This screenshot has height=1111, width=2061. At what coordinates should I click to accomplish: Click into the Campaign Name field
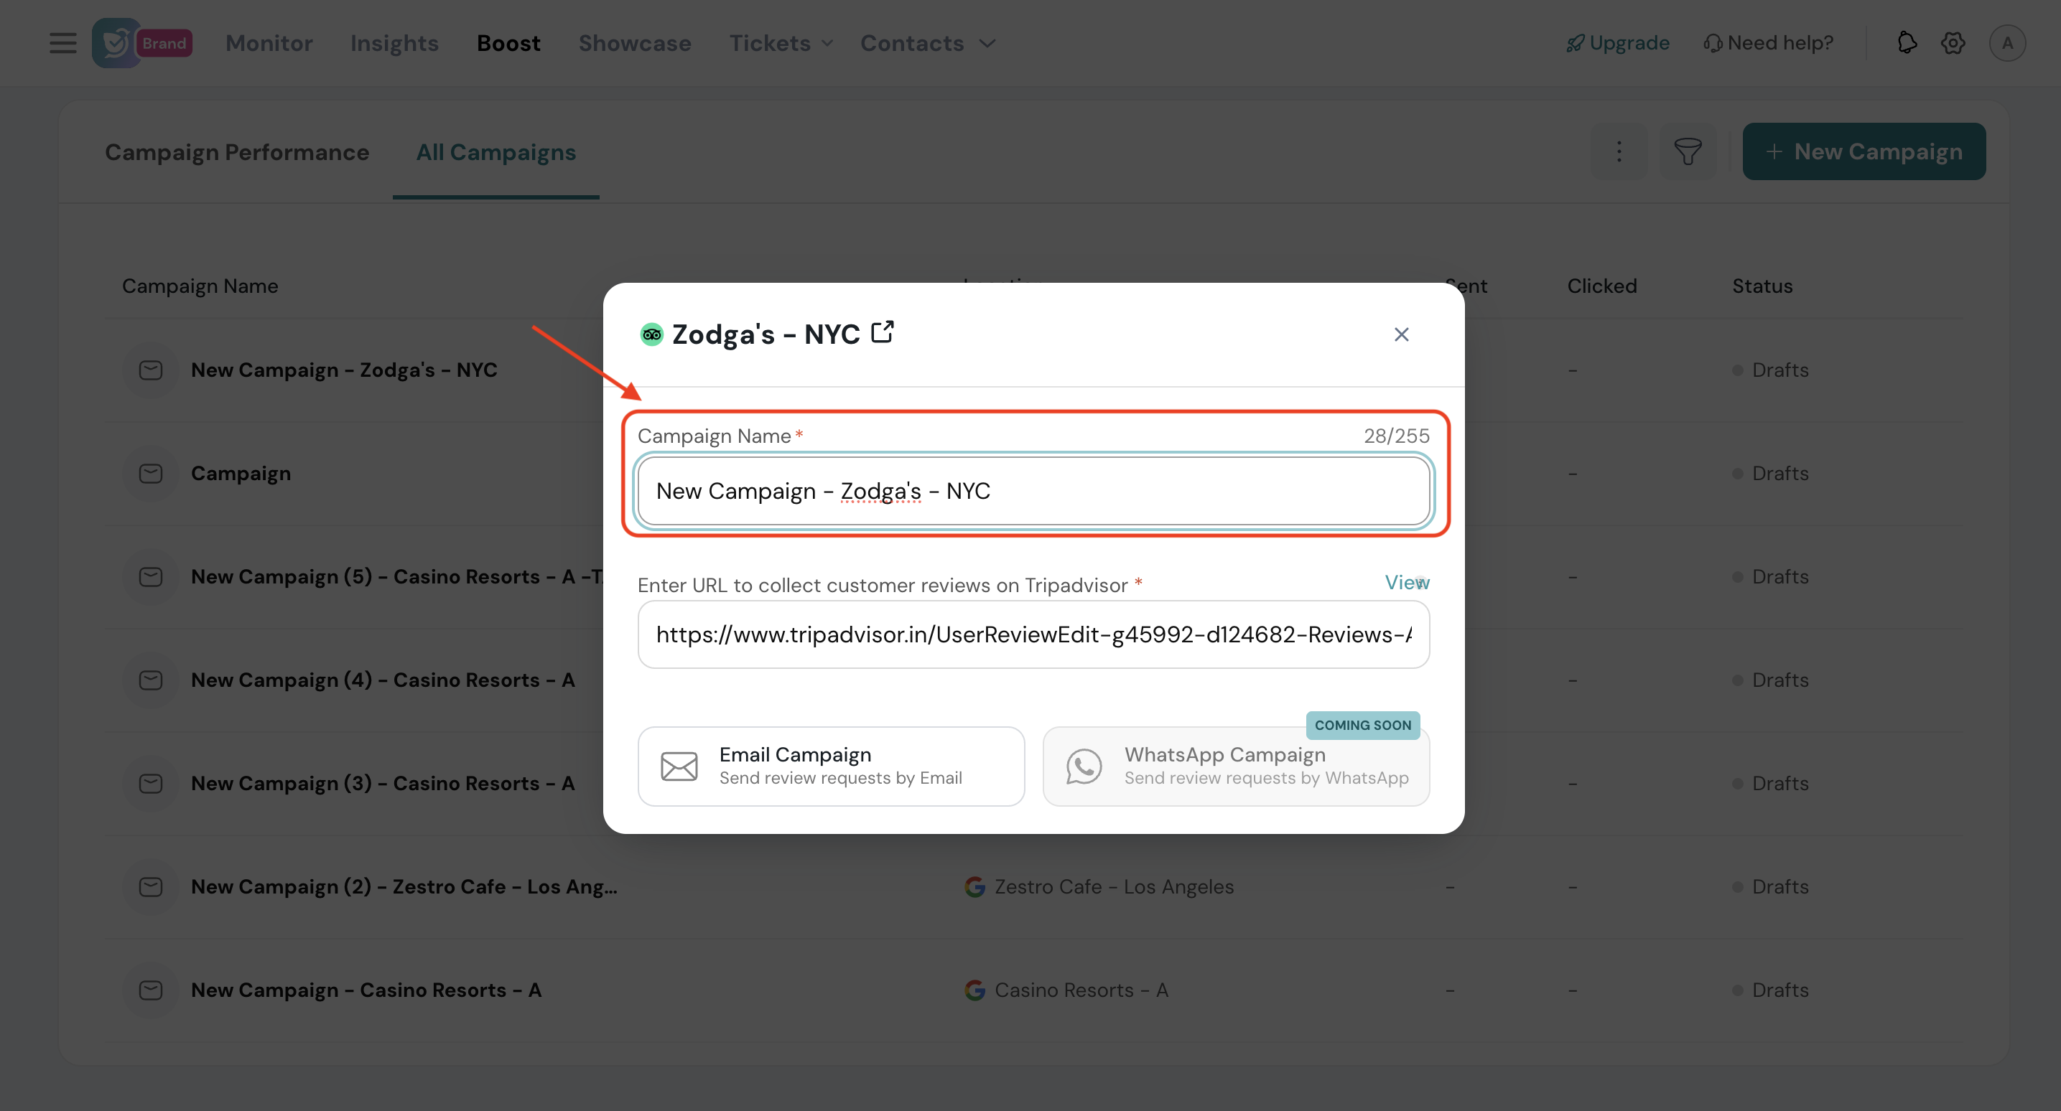pyautogui.click(x=1033, y=490)
